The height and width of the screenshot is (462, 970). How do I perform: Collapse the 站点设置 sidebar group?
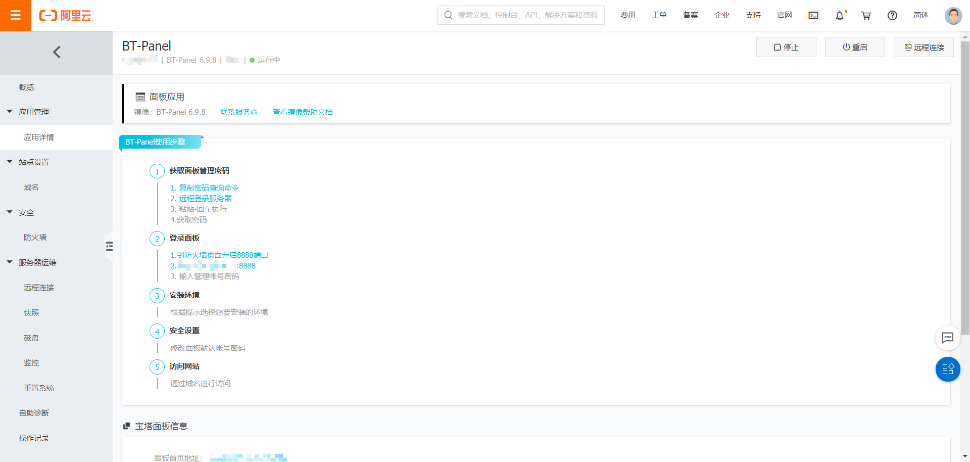[x=10, y=162]
